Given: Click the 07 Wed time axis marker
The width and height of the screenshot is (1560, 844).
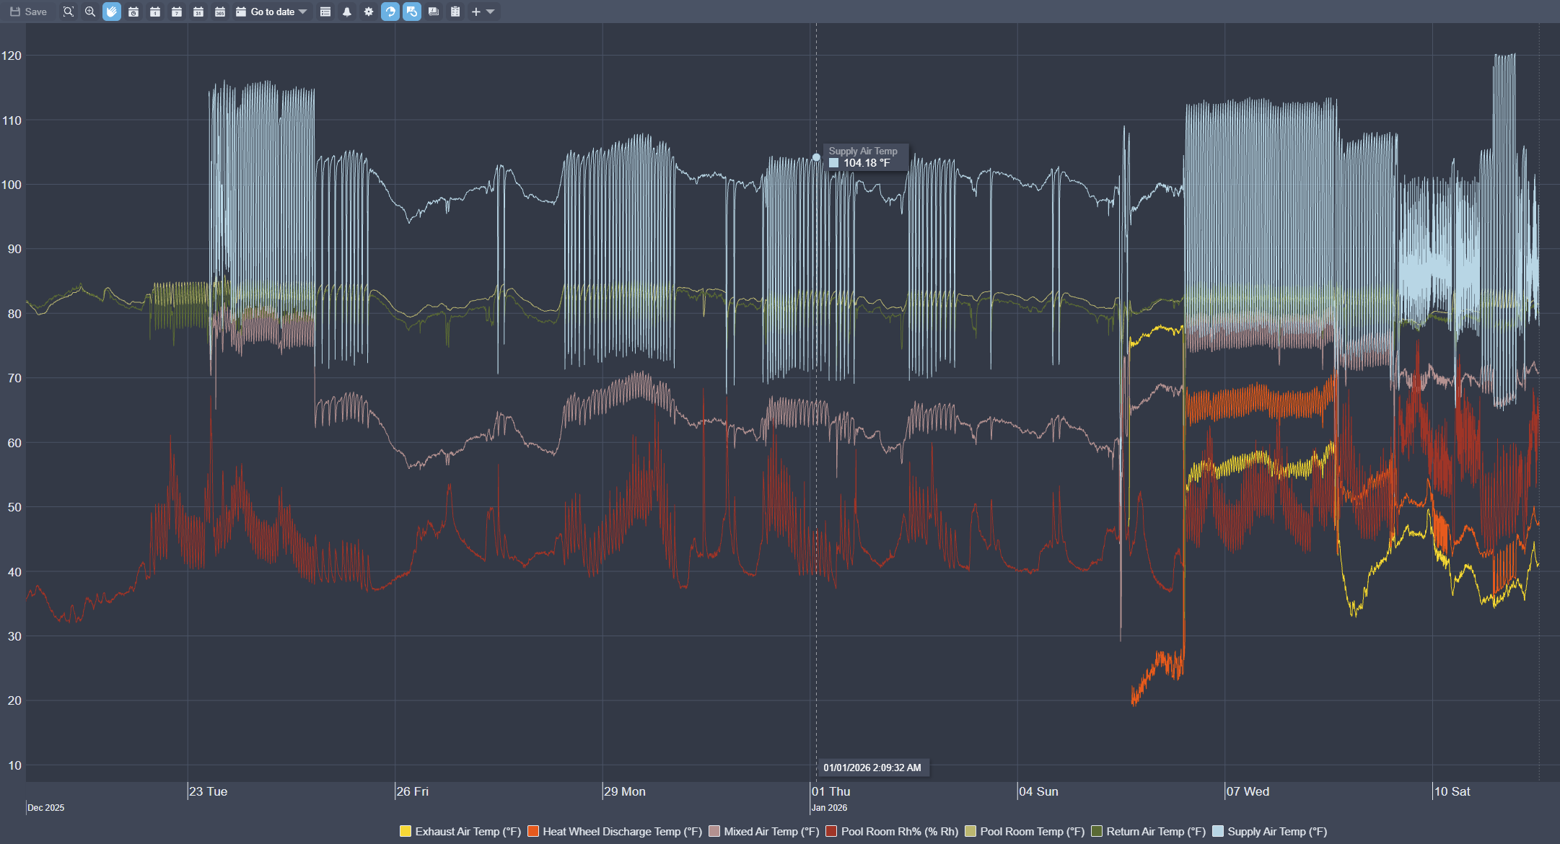Looking at the screenshot, I should [1248, 791].
